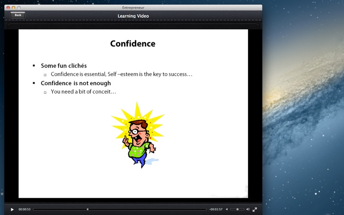Enter fullscreen with the expand arrows icon
This screenshot has width=344, height=215.
click(255, 209)
